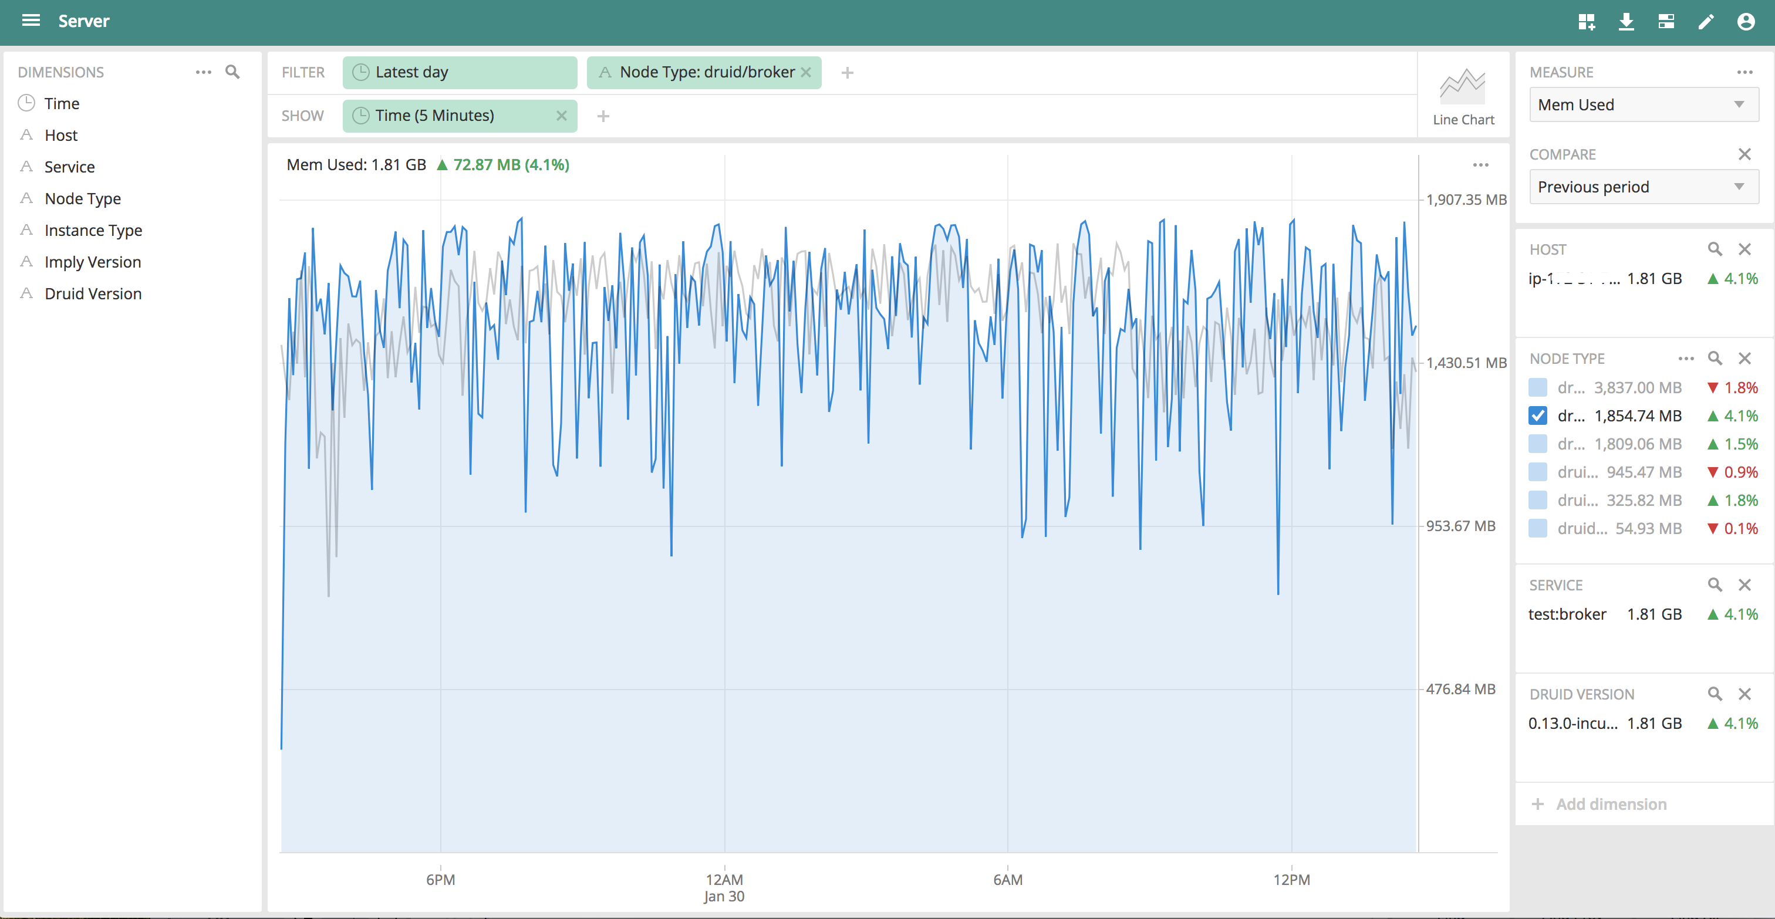This screenshot has height=919, width=1775.
Task: Open the user account icon
Action: (1746, 21)
